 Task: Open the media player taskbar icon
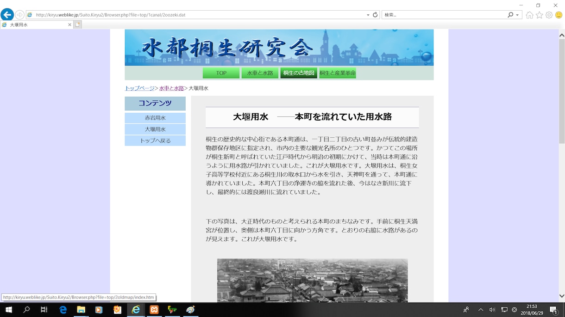pyautogui.click(x=99, y=310)
